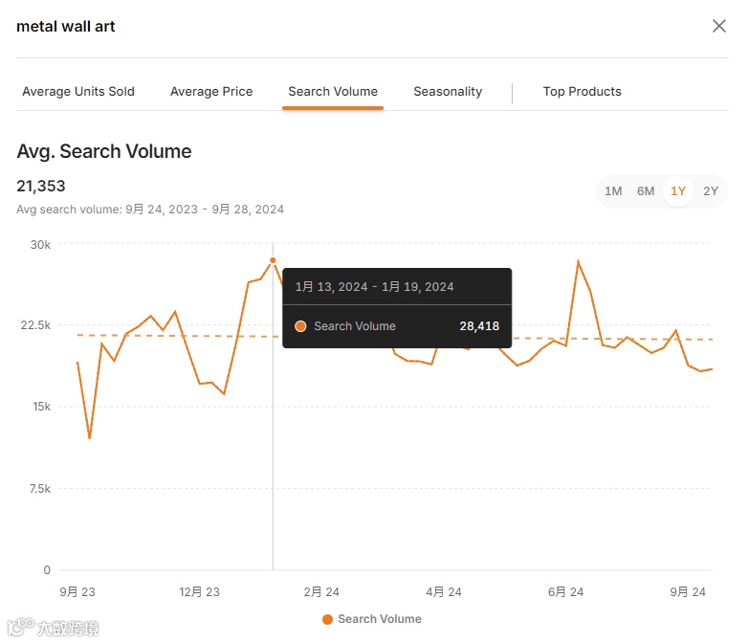
Task: Set time range to 6M
Action: pos(646,191)
